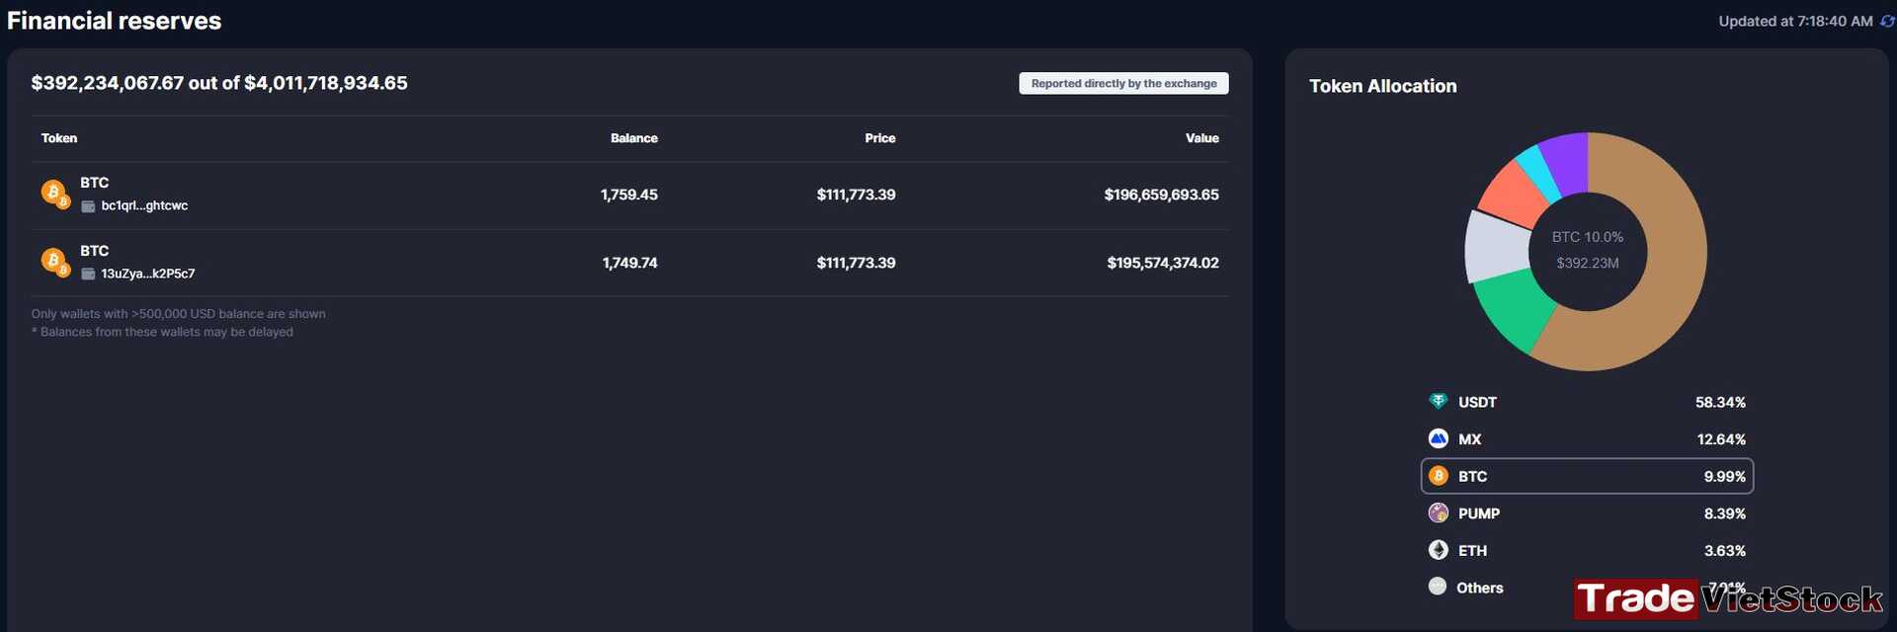Click the Price column header

tap(879, 138)
